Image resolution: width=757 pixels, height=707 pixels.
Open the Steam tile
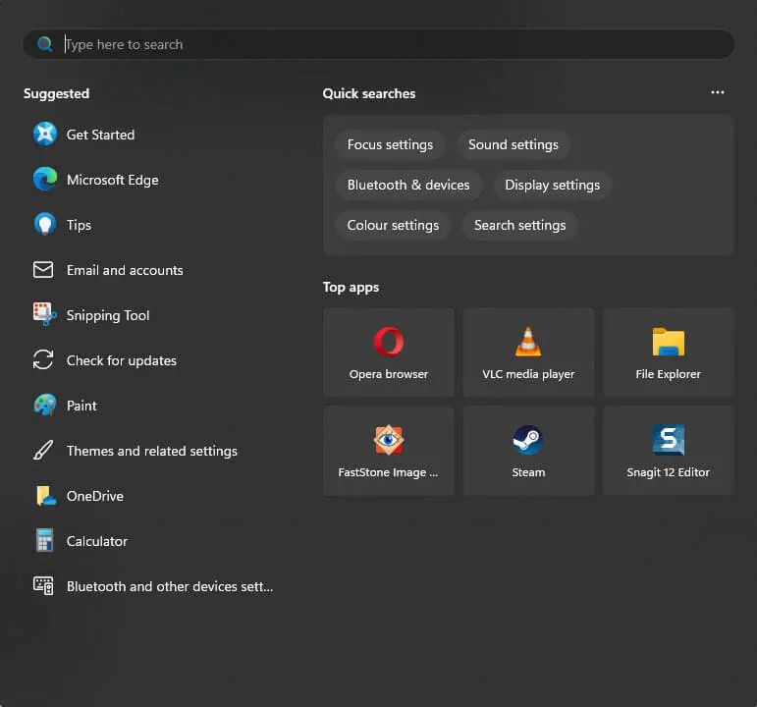[528, 451]
